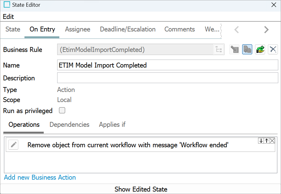Screen dimensions: 281x194
Task: Click the copy business rule documents icon
Action: [x=247, y=49]
